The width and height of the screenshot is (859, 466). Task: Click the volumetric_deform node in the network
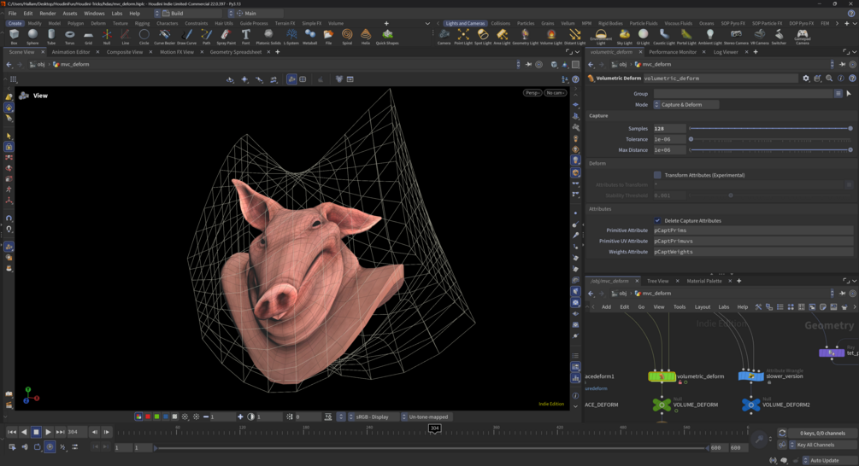[662, 376]
